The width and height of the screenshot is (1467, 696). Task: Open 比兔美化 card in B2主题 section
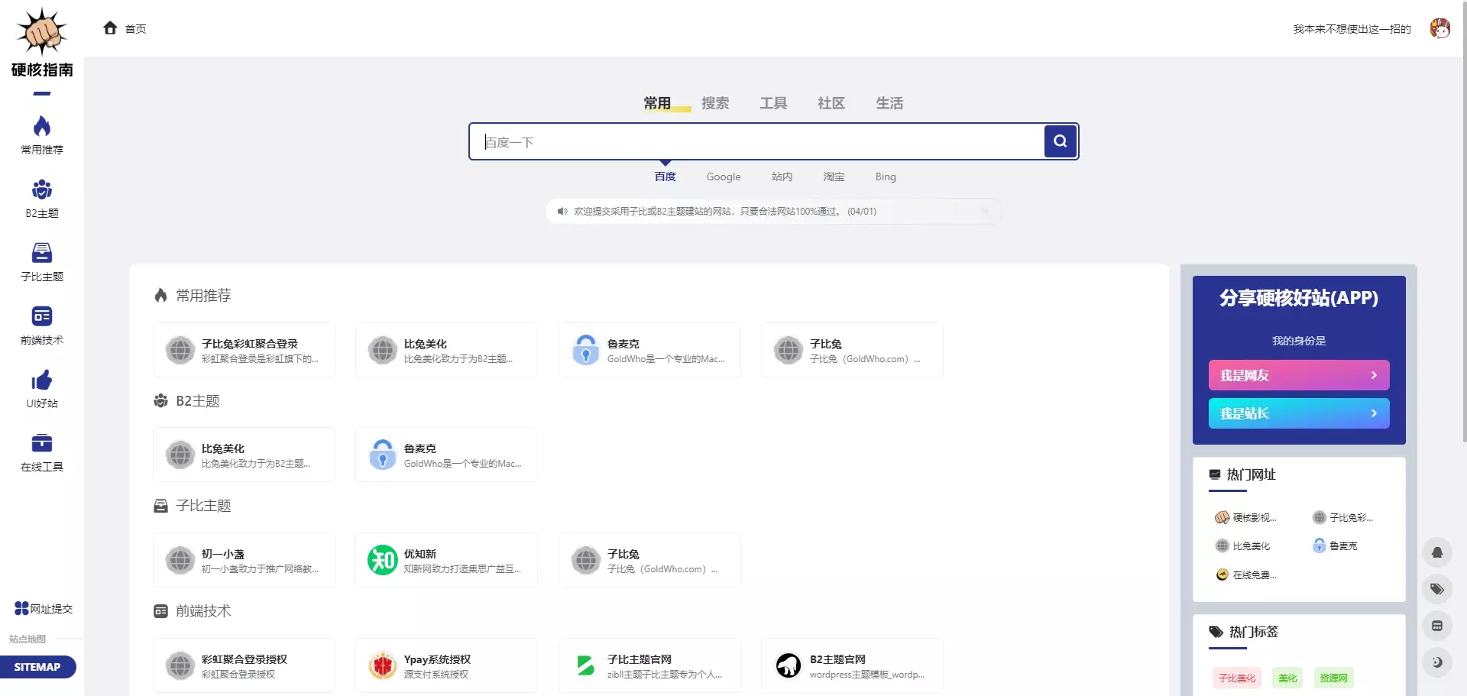[x=244, y=455]
